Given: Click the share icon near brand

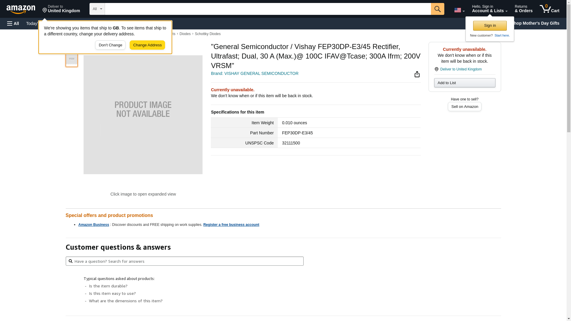Looking at the screenshot, I should (417, 74).
